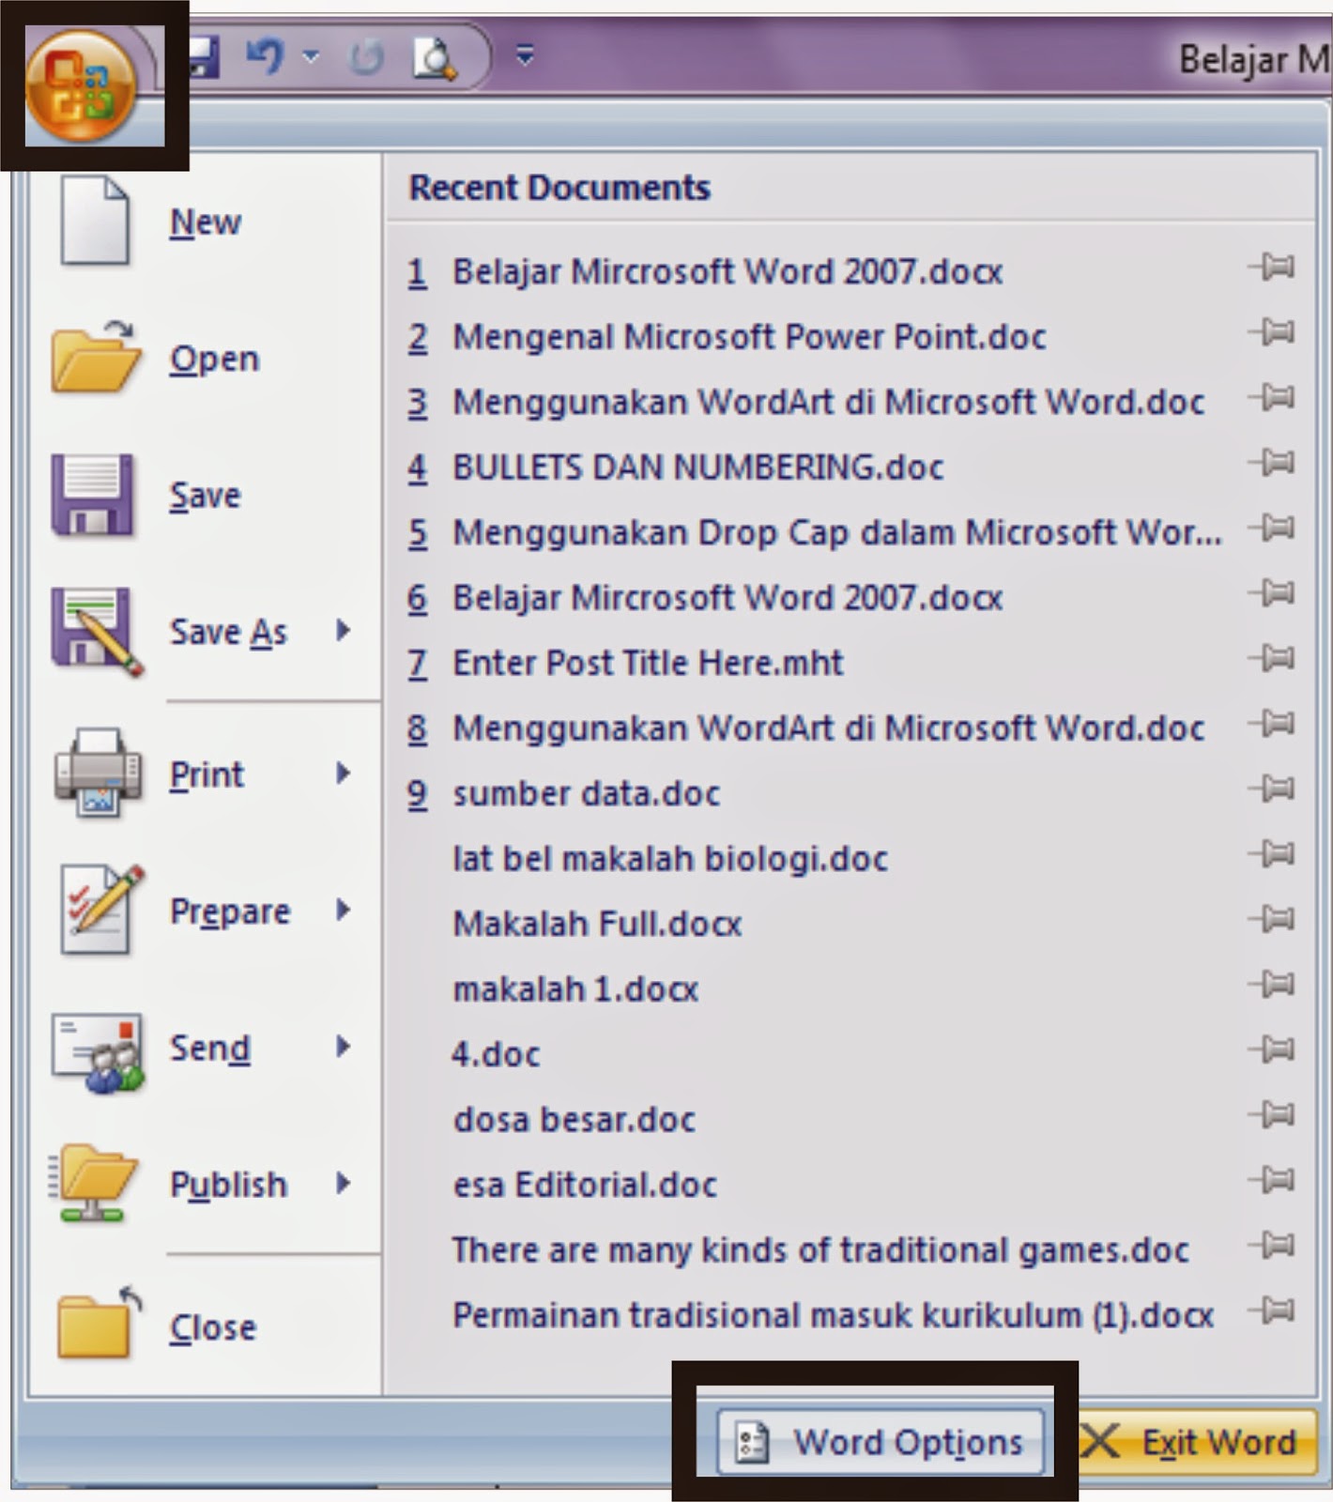The height and width of the screenshot is (1502, 1333).
Task: Open Customize Quick Access Toolbar dropdown
Action: pyautogui.click(x=526, y=56)
